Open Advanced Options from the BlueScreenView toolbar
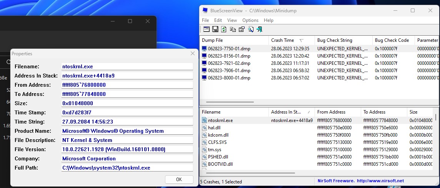 point(207,29)
